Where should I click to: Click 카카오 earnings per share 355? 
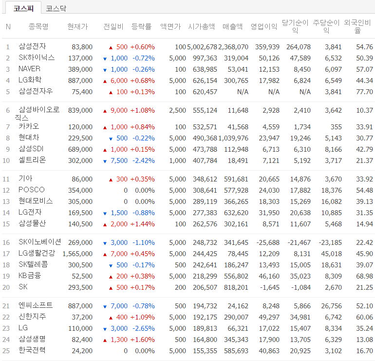[336, 127]
